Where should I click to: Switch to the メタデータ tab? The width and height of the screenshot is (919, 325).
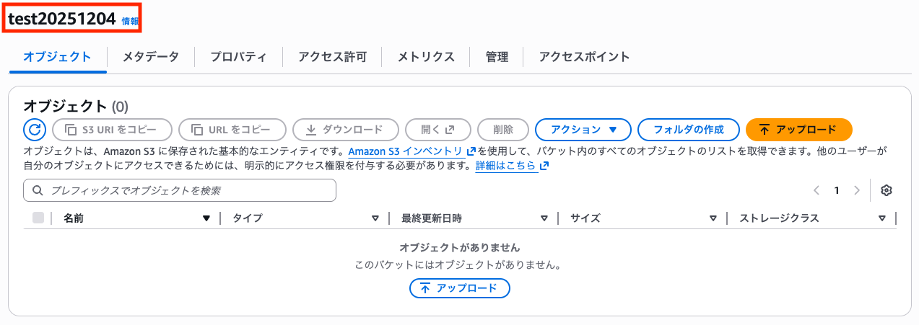tap(150, 57)
